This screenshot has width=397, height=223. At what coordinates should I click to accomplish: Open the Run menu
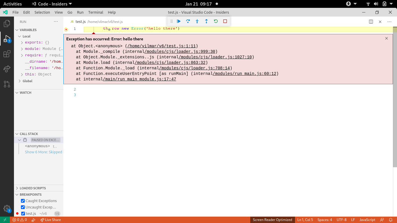pyautogui.click(x=80, y=12)
